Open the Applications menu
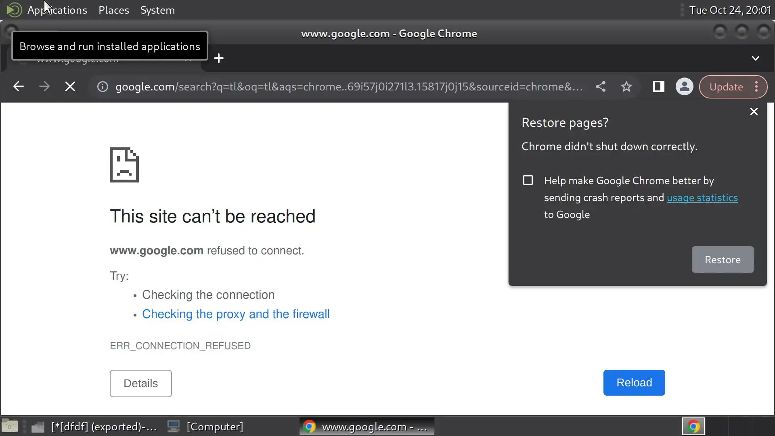 [x=57, y=10]
